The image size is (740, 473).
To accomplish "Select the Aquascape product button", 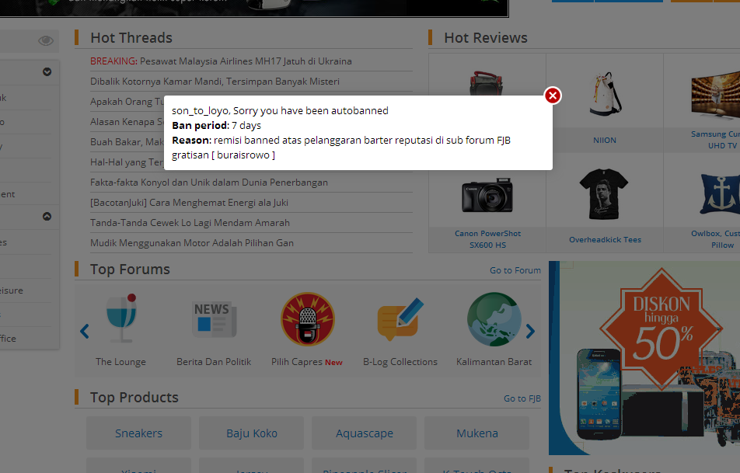I will click(x=365, y=433).
